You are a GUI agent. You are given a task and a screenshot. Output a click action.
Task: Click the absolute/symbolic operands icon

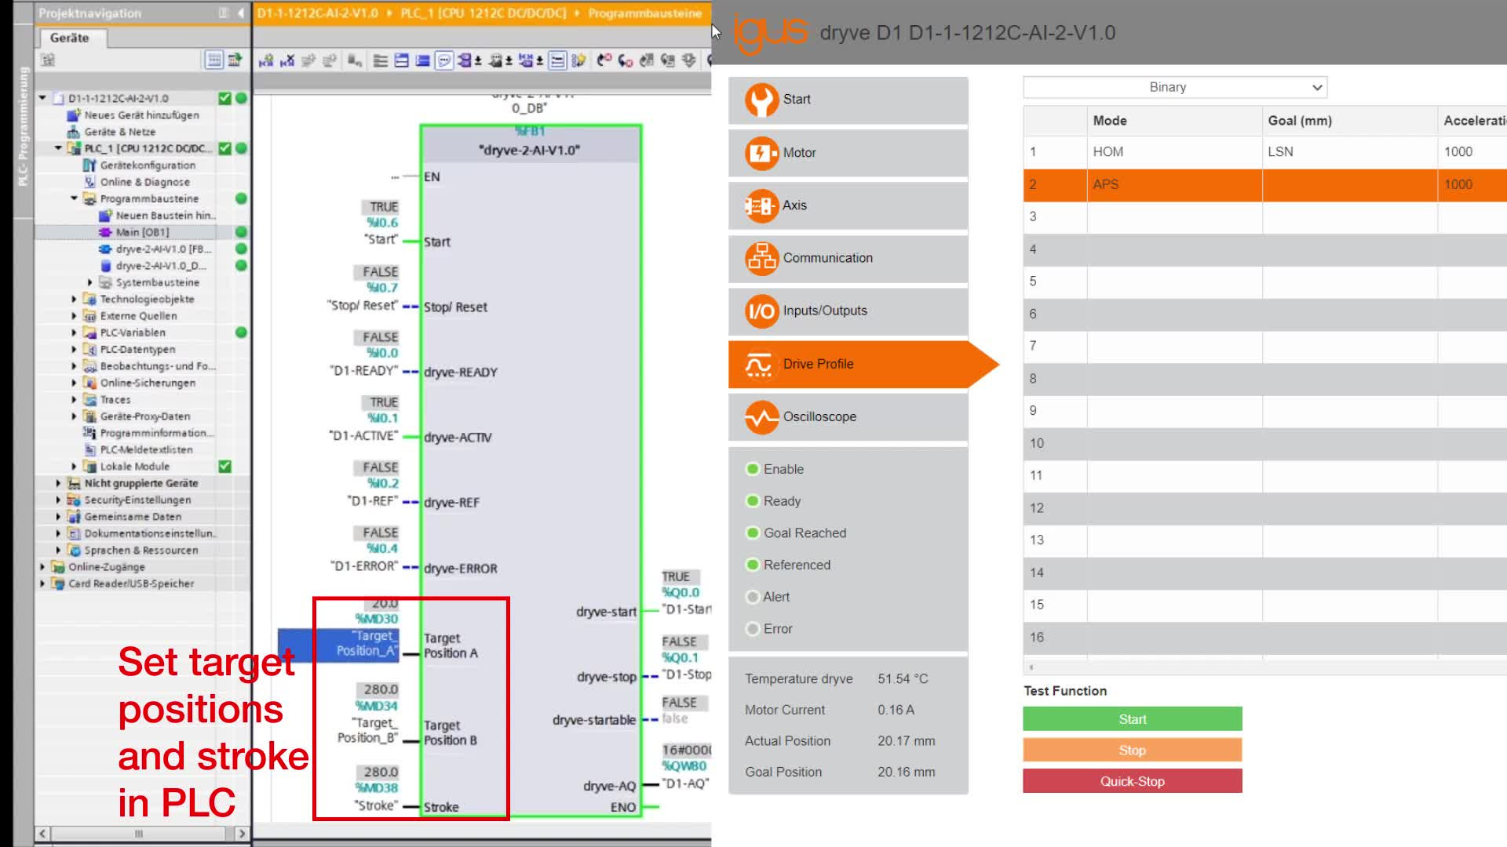463,60
